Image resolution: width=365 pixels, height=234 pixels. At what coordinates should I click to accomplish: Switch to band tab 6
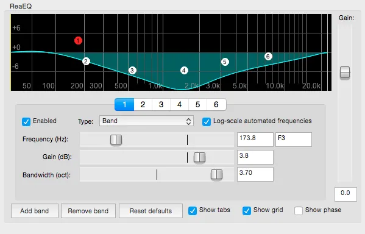[x=216, y=105]
